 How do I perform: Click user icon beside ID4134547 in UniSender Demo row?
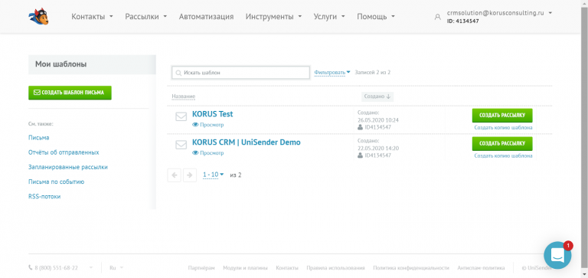click(x=360, y=155)
